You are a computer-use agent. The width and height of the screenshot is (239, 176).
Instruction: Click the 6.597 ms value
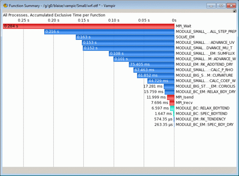(160, 108)
